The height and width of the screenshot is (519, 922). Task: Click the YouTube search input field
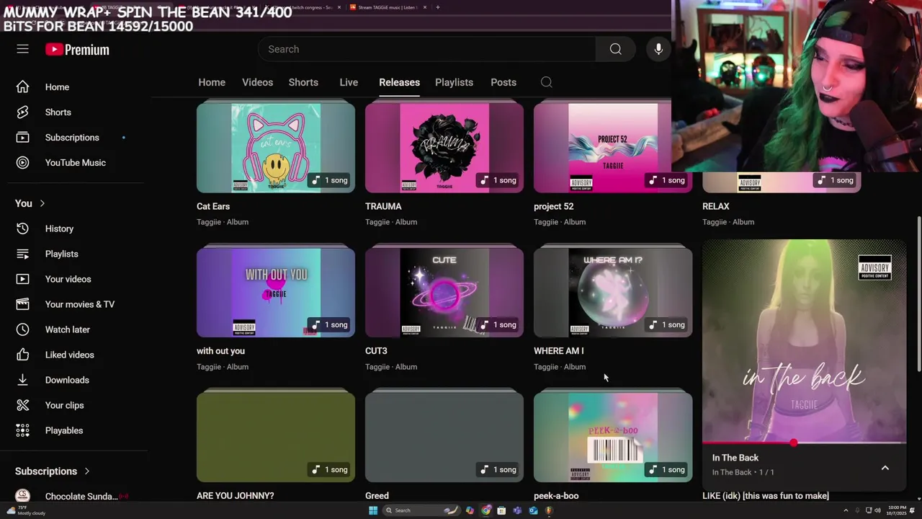[x=426, y=49]
